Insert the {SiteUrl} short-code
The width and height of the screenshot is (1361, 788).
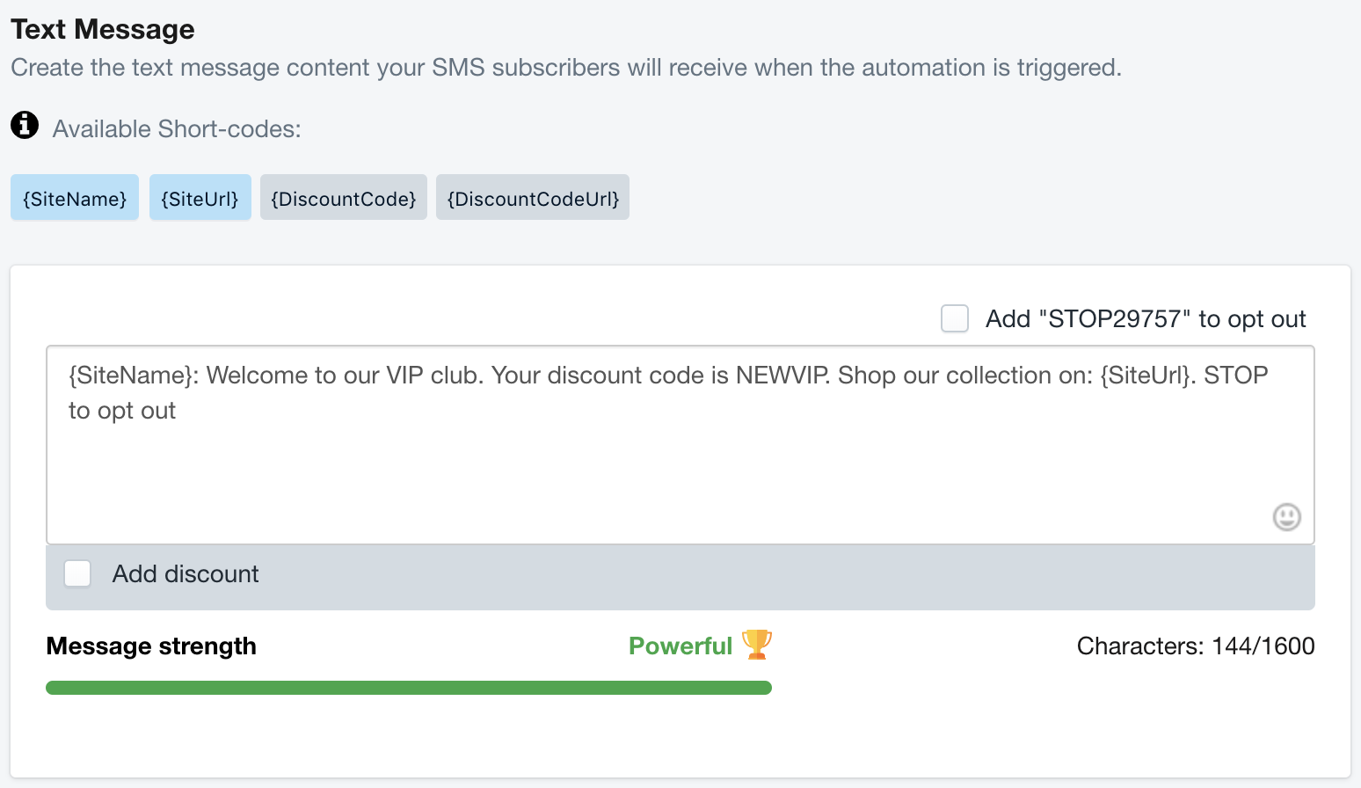click(x=200, y=198)
